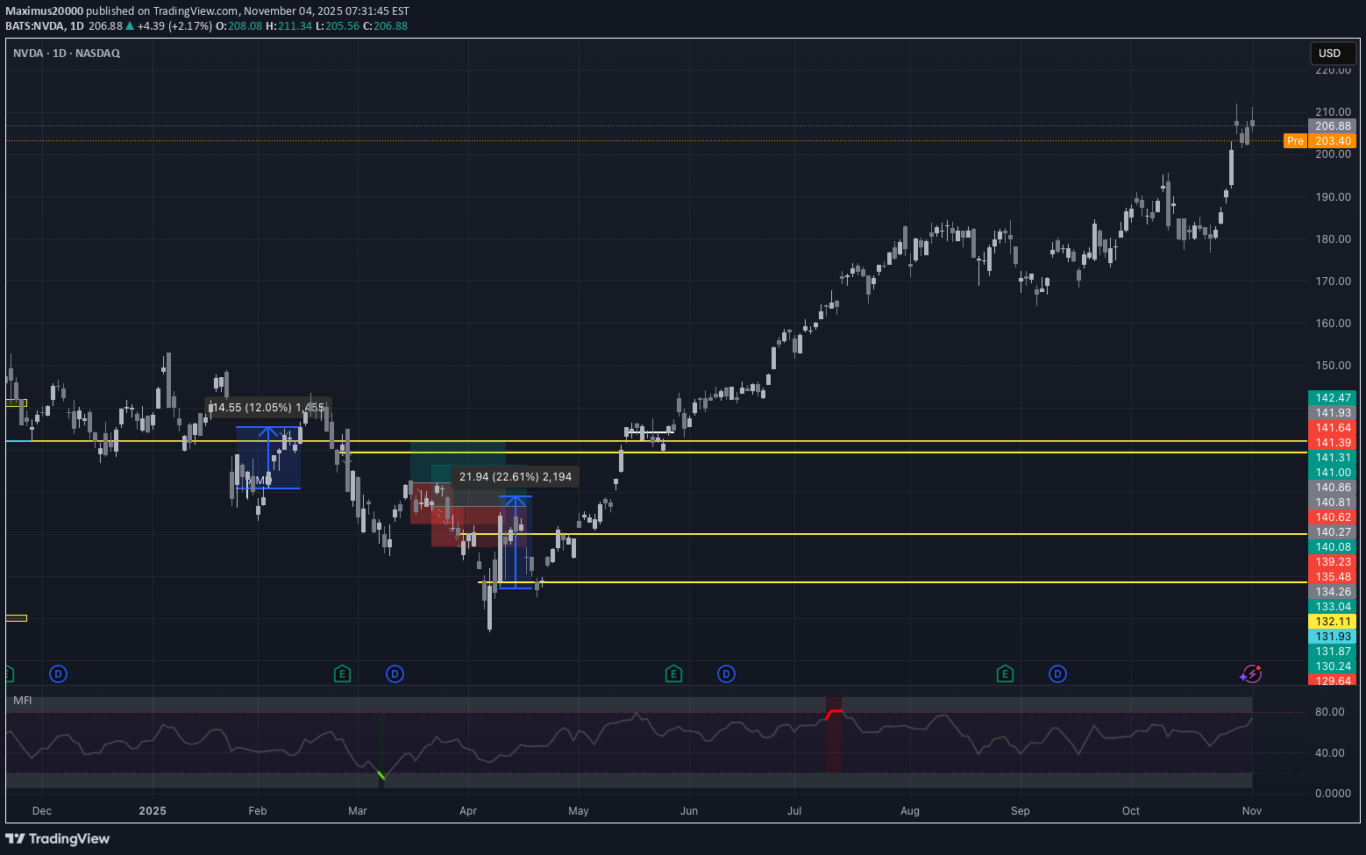
Task: Click the dividend marker next to the March earnings icon
Action: [x=395, y=673]
